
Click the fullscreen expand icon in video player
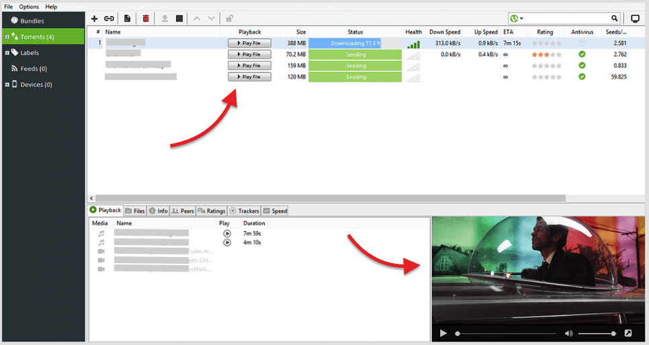click(628, 333)
